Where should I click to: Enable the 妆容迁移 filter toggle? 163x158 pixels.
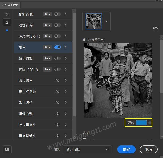pos(58,25)
